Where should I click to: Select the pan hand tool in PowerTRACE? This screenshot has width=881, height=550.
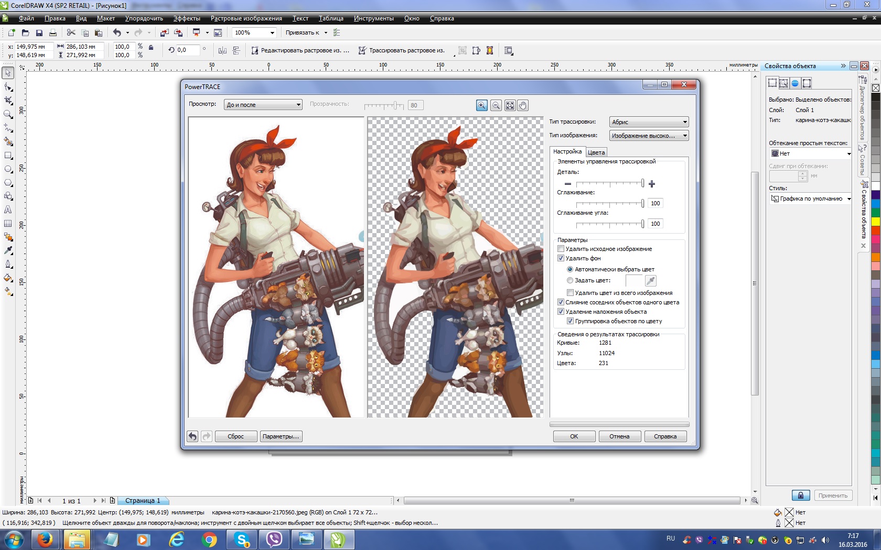pos(523,105)
